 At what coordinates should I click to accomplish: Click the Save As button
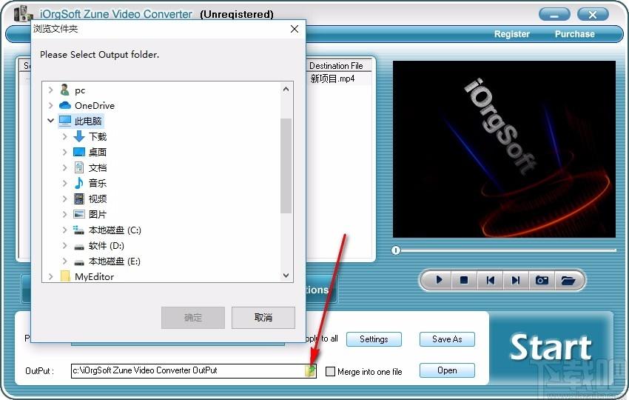[447, 339]
